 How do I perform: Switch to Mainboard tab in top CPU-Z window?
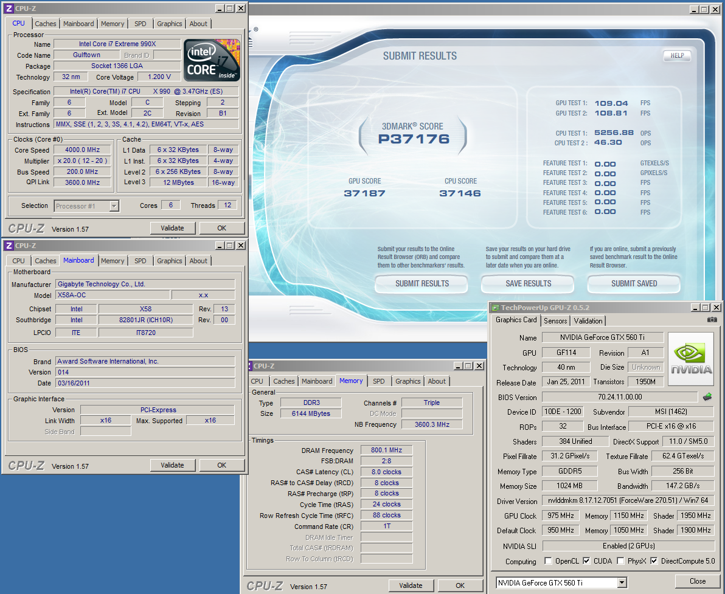(x=78, y=24)
